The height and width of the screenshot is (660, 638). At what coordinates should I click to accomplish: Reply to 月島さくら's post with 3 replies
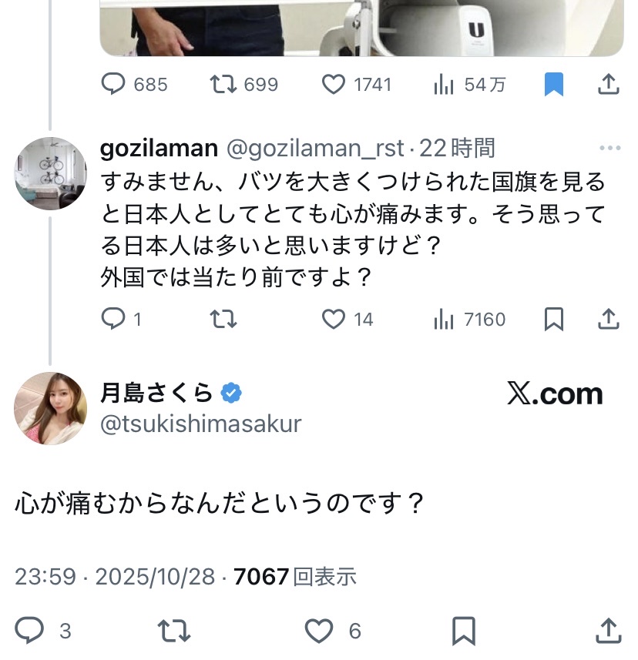coord(31,631)
